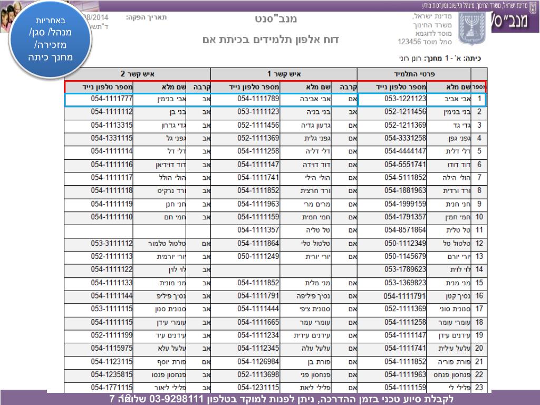
Task: Click the blue circle reading באחריות מנהל/ סגן
Action: tap(50, 39)
